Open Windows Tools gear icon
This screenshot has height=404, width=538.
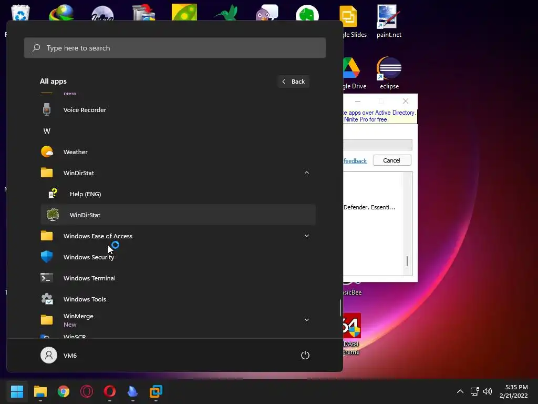(47, 299)
